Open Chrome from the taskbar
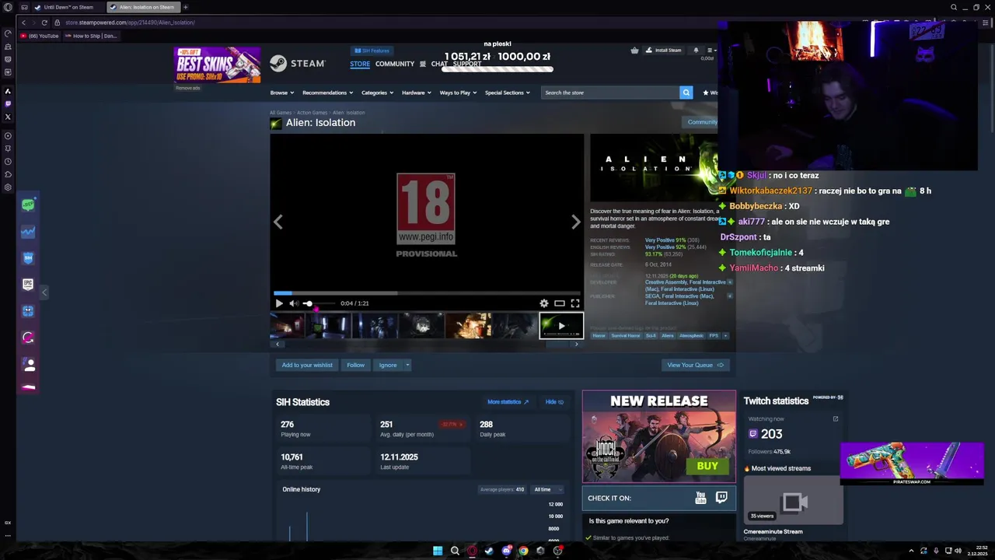The width and height of the screenshot is (995, 560). click(x=523, y=551)
